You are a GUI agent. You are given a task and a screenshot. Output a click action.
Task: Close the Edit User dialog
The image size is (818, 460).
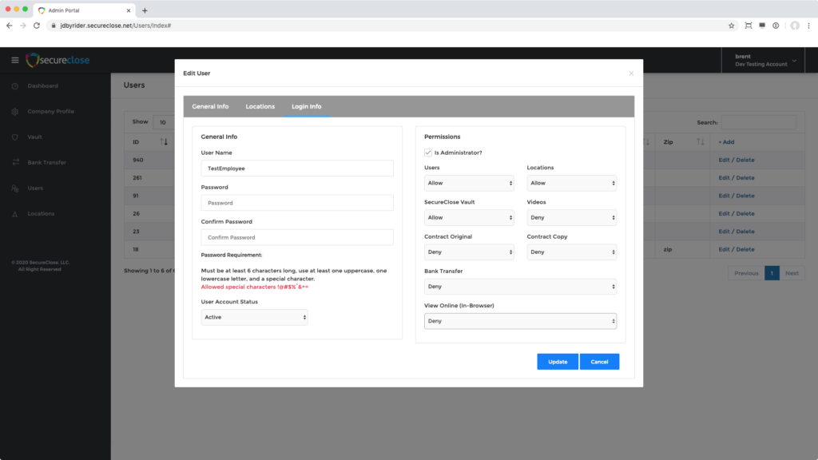click(x=631, y=73)
